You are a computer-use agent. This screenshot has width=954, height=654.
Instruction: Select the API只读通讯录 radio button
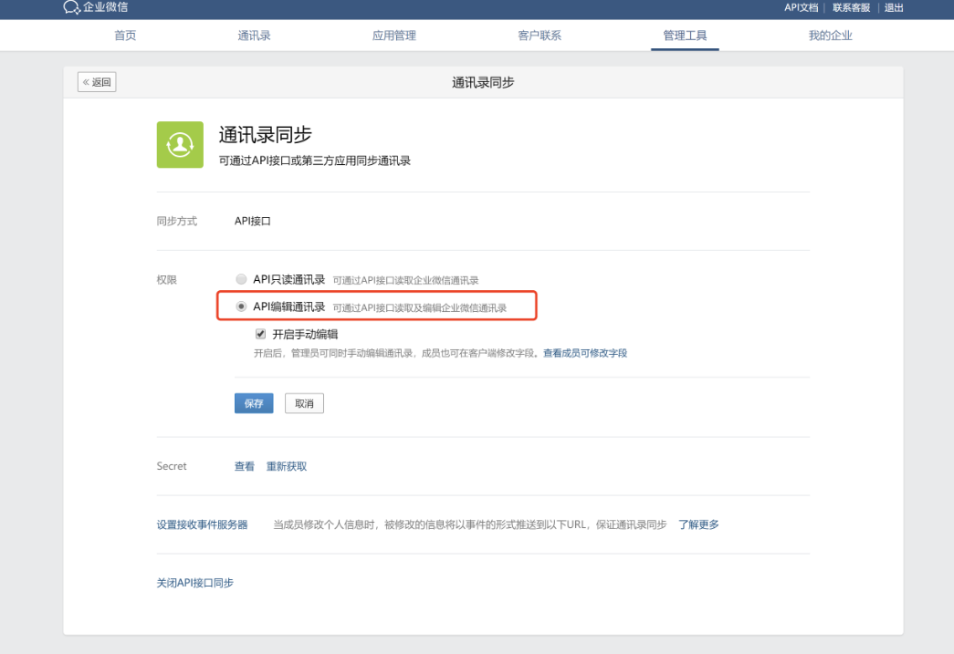click(x=241, y=279)
